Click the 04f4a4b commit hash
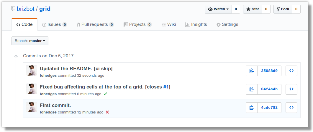 (x=269, y=89)
